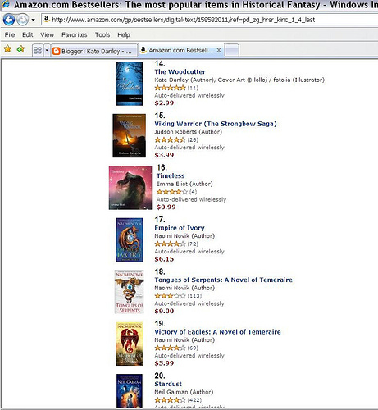Open The Woodcutter book link
The width and height of the screenshot is (378, 410).
[180, 72]
